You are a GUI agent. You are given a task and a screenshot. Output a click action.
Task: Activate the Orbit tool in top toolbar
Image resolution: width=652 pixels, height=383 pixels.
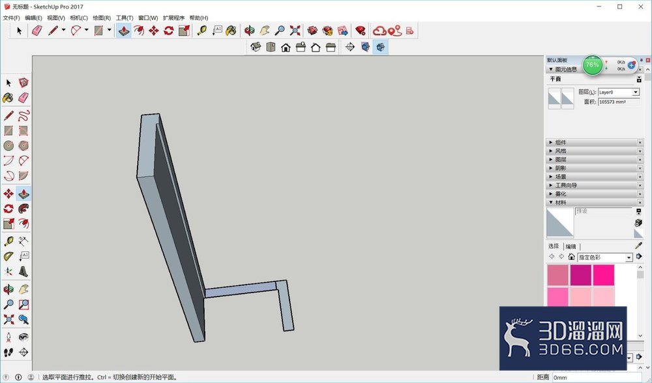[x=250, y=31]
